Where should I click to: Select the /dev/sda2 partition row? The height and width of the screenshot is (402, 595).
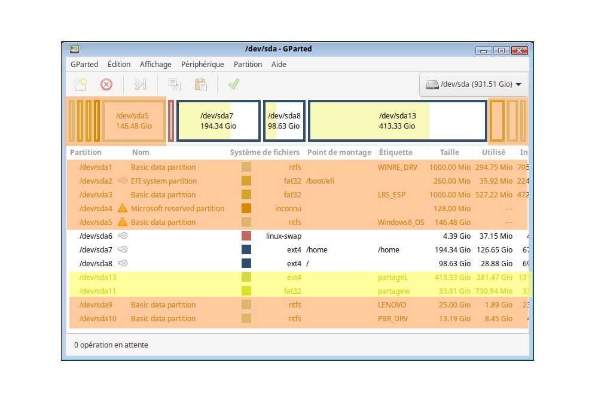coord(298,181)
